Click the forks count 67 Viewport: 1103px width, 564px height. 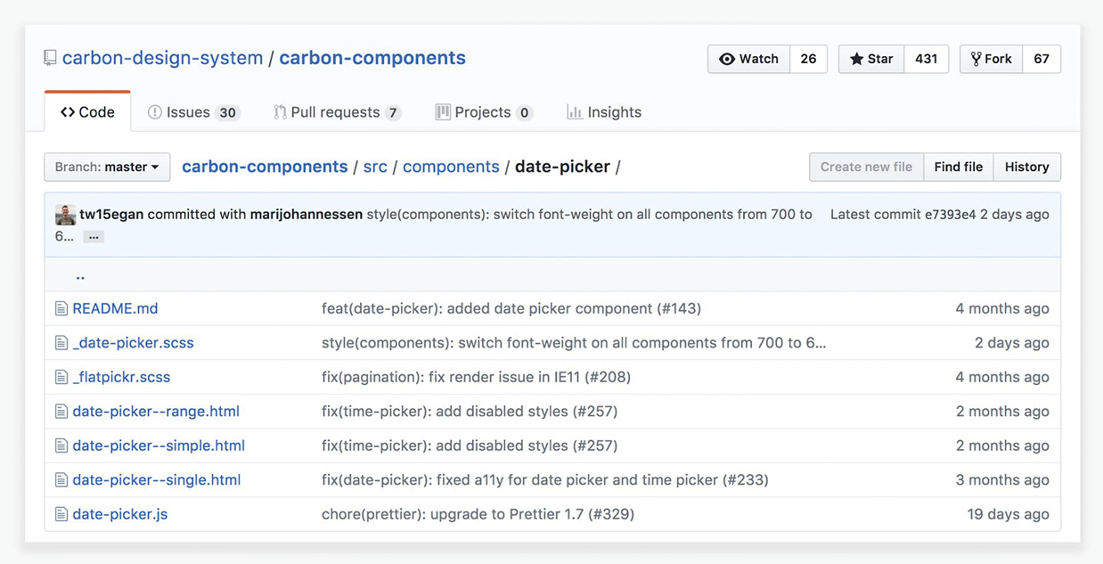point(1042,59)
